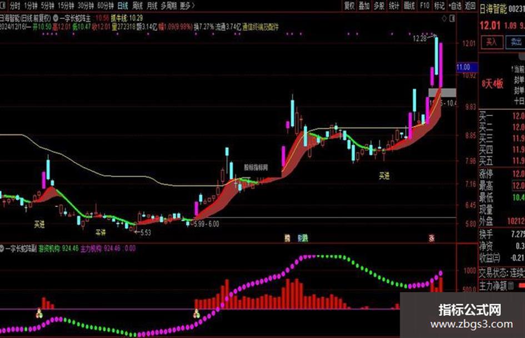Click the 交易状态 status row

point(502,273)
